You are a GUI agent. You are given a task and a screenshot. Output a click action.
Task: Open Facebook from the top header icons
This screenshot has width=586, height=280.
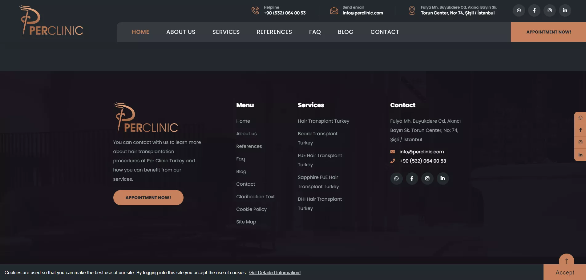click(x=534, y=10)
